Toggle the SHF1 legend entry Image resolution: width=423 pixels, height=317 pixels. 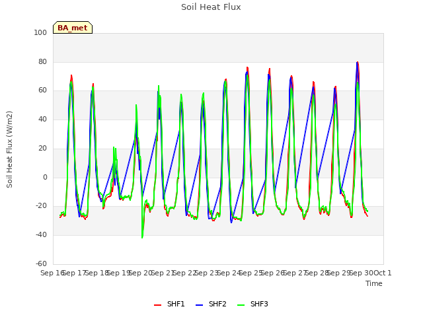[x=169, y=304]
